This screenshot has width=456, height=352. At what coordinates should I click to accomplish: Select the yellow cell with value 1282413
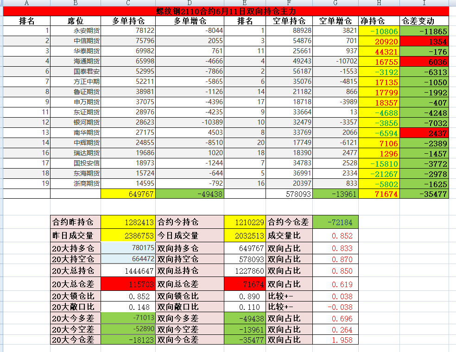[x=128, y=222]
